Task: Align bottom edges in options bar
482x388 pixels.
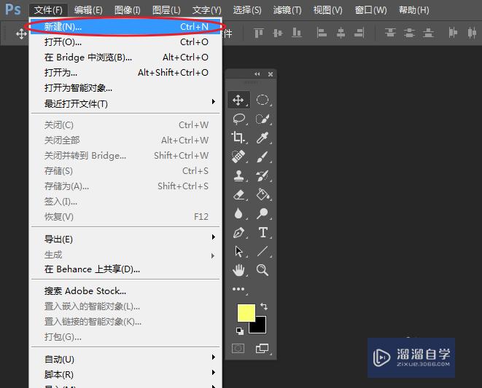Action: click(297, 33)
